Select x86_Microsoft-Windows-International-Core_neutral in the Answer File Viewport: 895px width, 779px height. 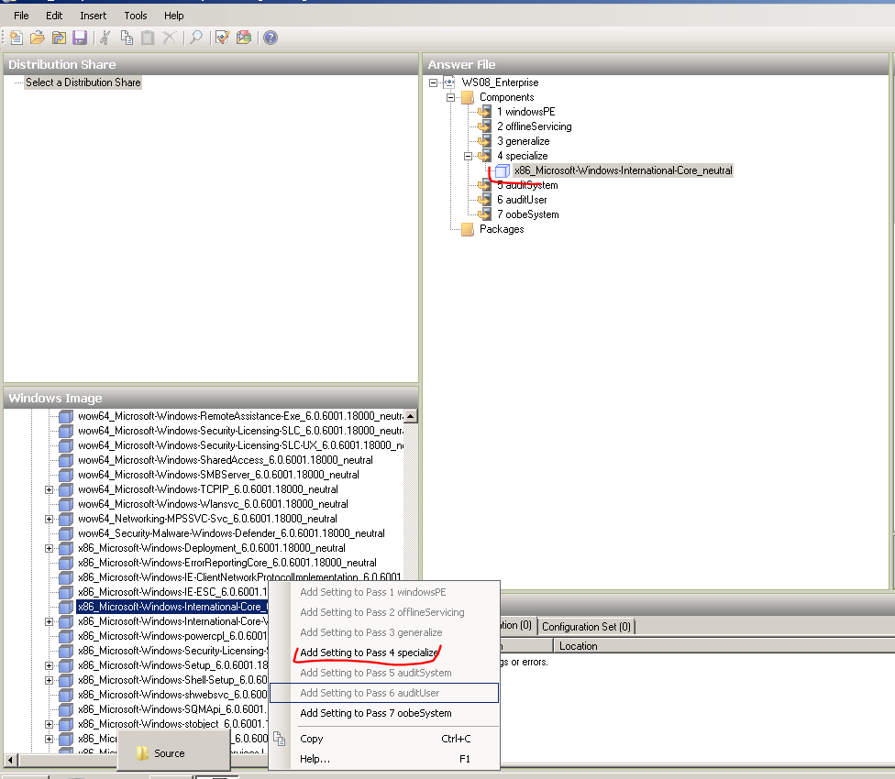pos(623,170)
